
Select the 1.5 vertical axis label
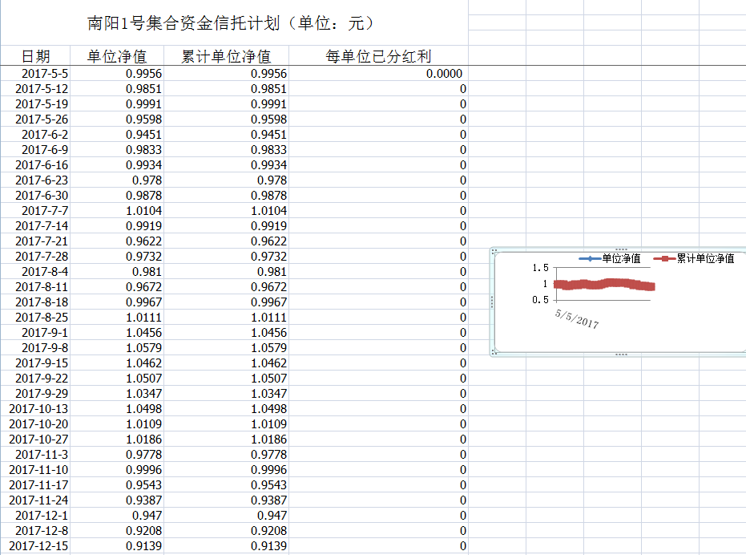point(540,269)
